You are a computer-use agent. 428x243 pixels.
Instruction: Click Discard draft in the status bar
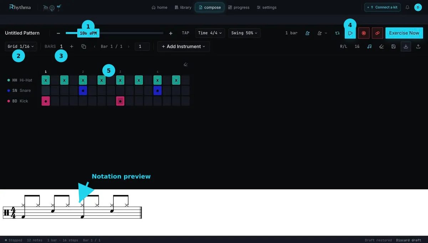(409, 240)
